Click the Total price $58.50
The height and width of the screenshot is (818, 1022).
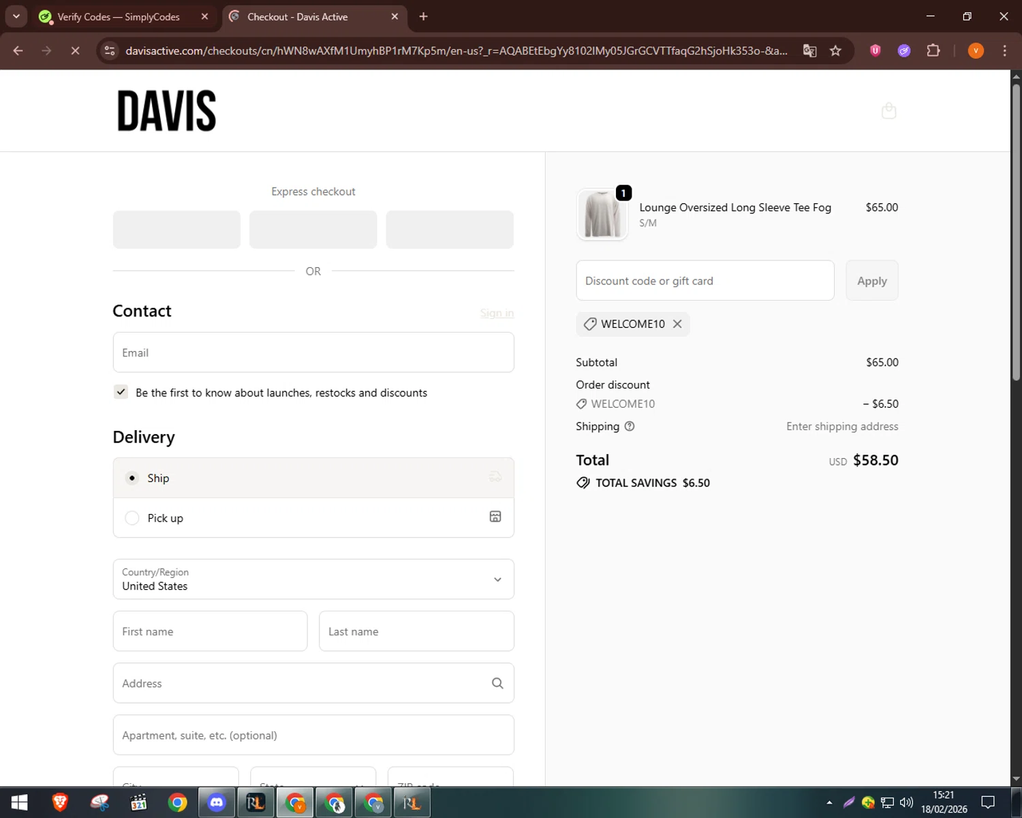pyautogui.click(x=876, y=460)
